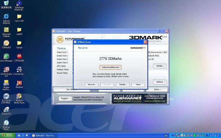Click Close in the Score dialog
221x138 pixels.
point(138,85)
